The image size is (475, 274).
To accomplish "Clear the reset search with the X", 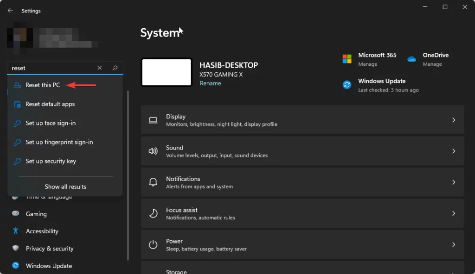I will [x=99, y=68].
